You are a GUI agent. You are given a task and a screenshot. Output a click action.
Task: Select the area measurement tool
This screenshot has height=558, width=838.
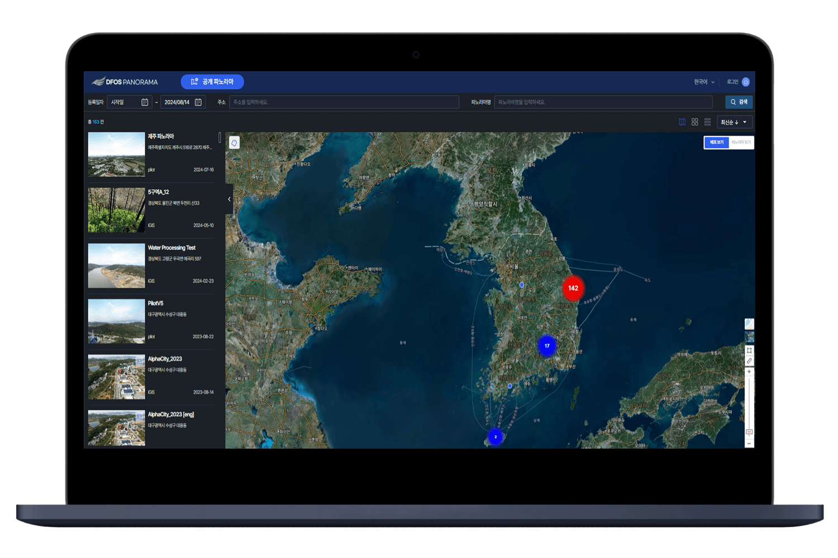pos(749,350)
